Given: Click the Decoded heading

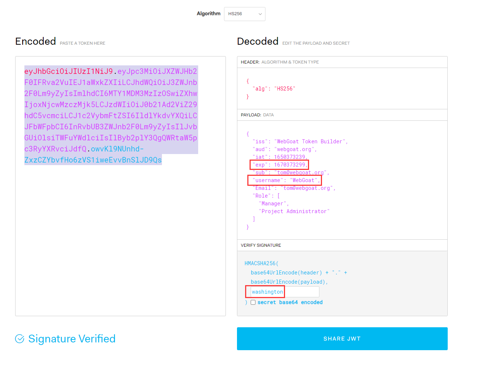Looking at the screenshot, I should 258,41.
